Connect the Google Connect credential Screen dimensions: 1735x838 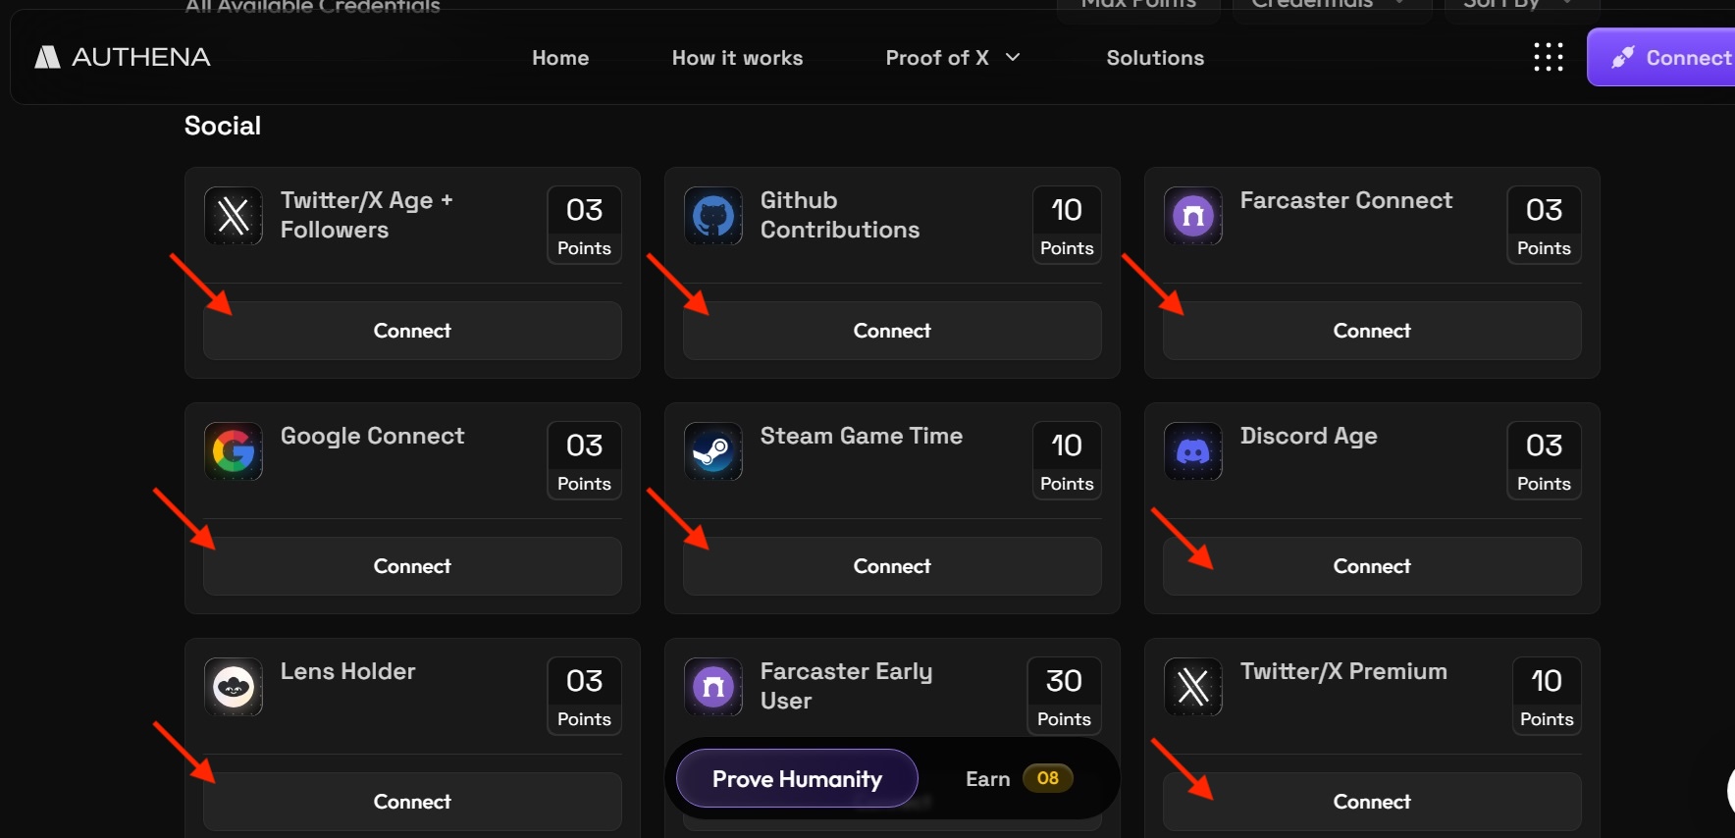(x=412, y=566)
